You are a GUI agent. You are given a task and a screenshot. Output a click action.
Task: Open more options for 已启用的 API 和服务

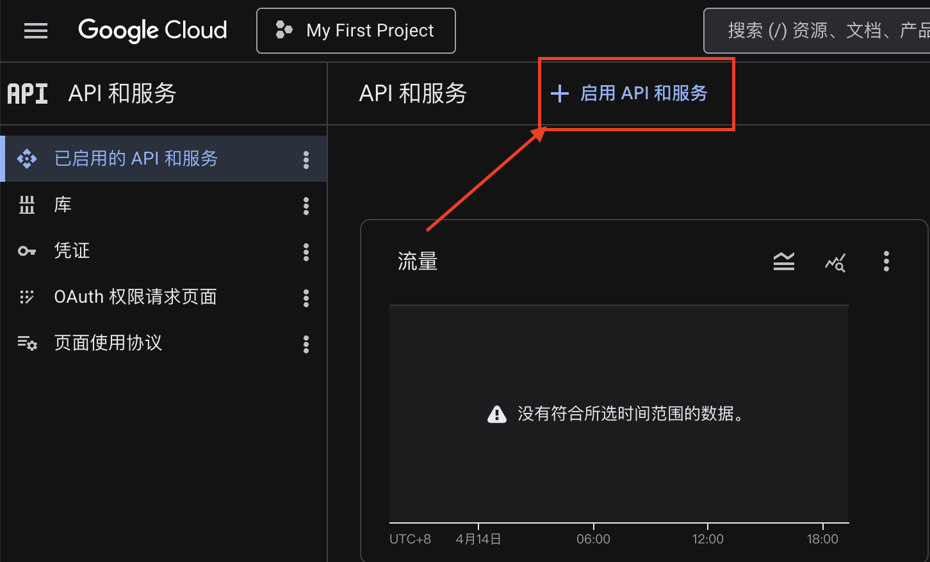306,159
